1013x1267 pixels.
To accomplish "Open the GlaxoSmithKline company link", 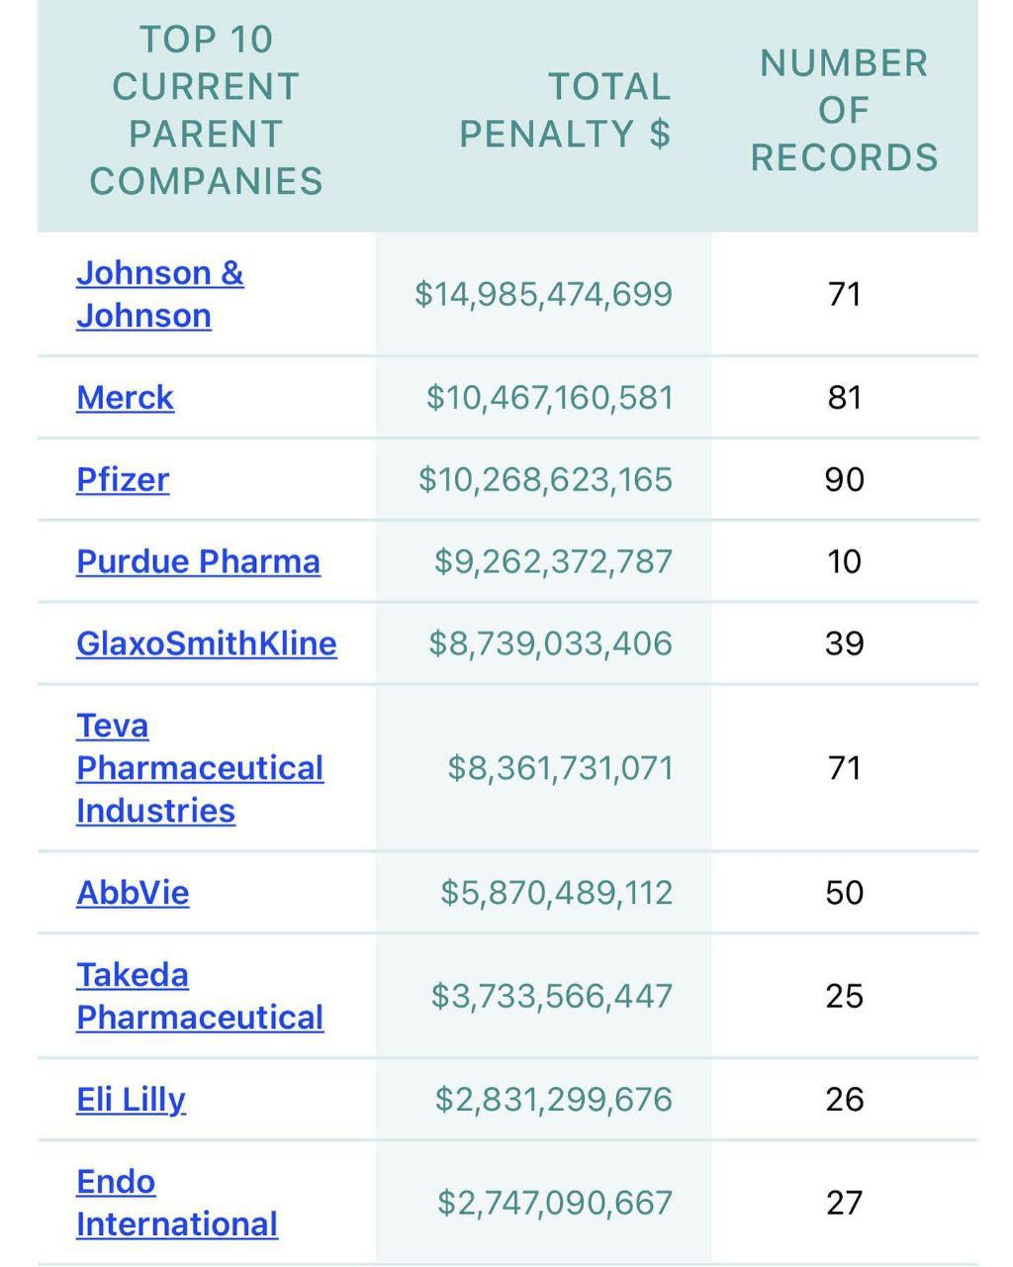I will [206, 644].
